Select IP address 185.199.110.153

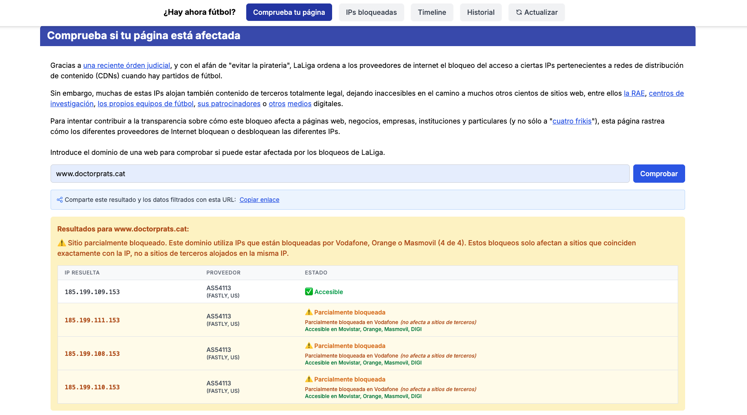click(92, 387)
